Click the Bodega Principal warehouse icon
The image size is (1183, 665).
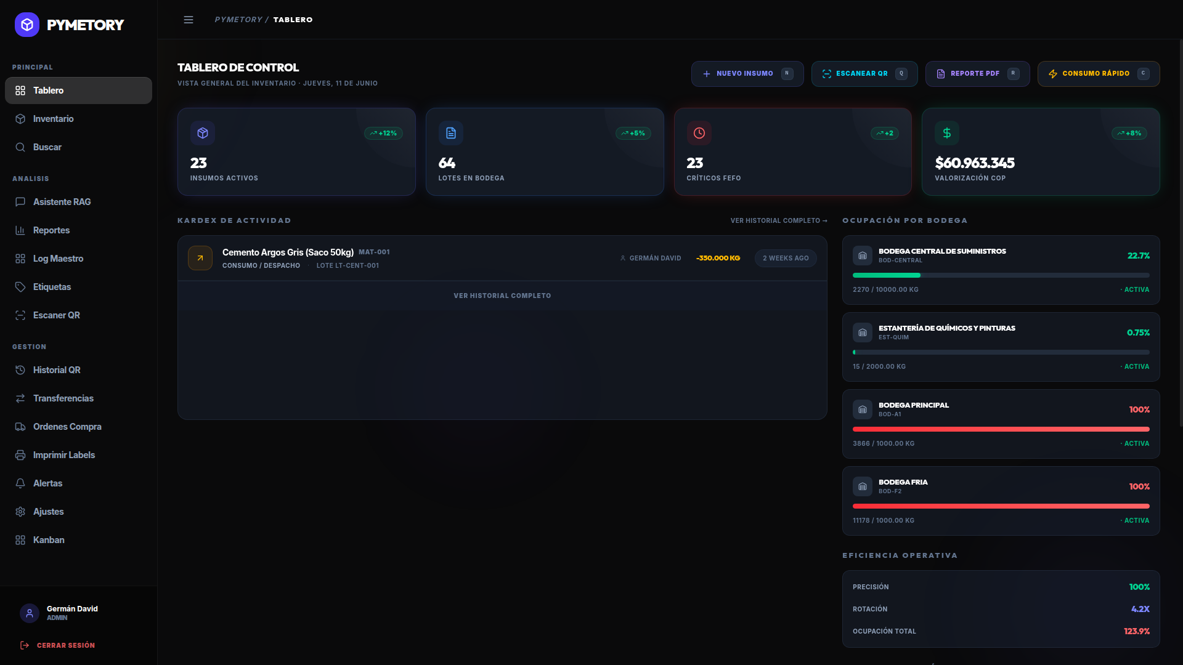click(x=863, y=409)
